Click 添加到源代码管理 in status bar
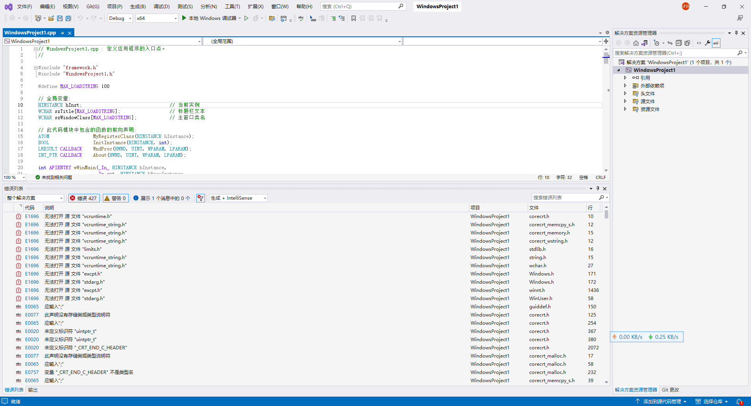 (x=662, y=401)
